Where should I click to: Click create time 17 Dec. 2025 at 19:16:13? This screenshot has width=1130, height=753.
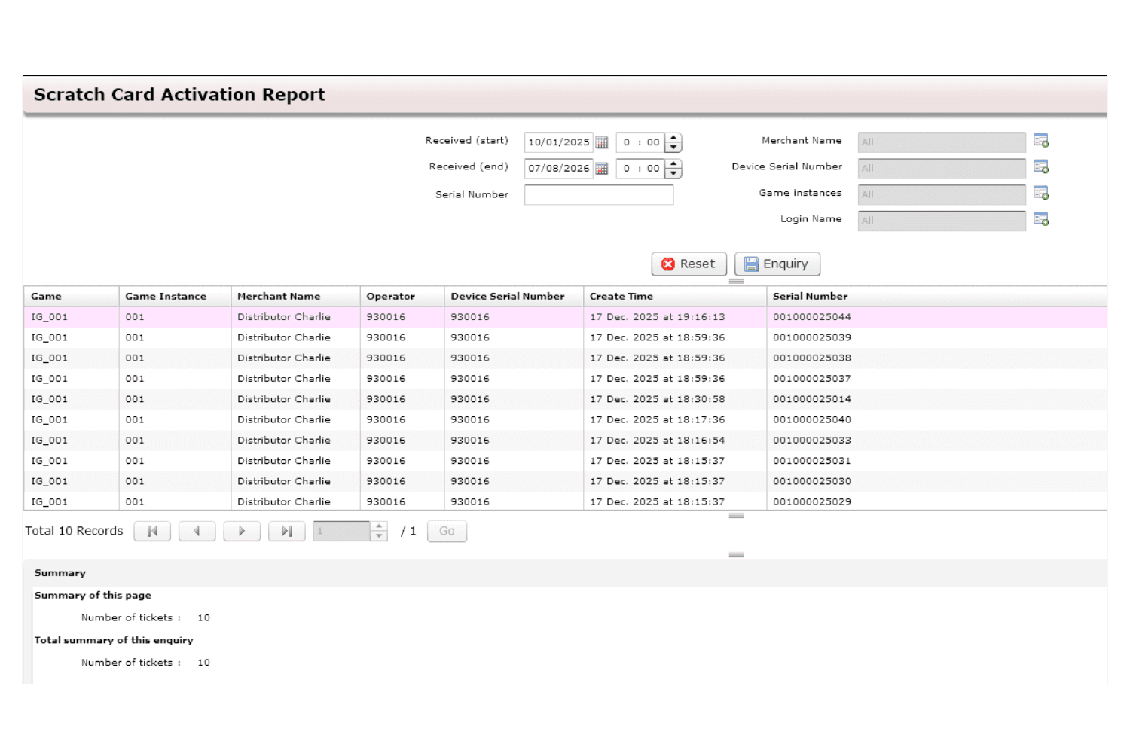(x=658, y=317)
